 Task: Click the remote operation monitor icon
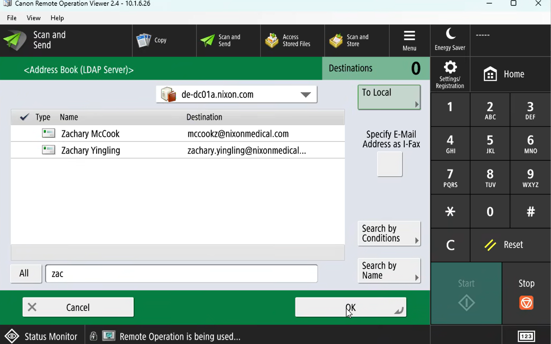[x=109, y=336]
